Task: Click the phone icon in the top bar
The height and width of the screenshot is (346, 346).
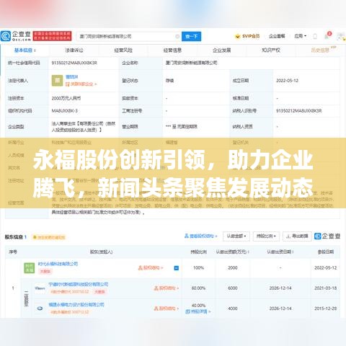Action: 315,36
